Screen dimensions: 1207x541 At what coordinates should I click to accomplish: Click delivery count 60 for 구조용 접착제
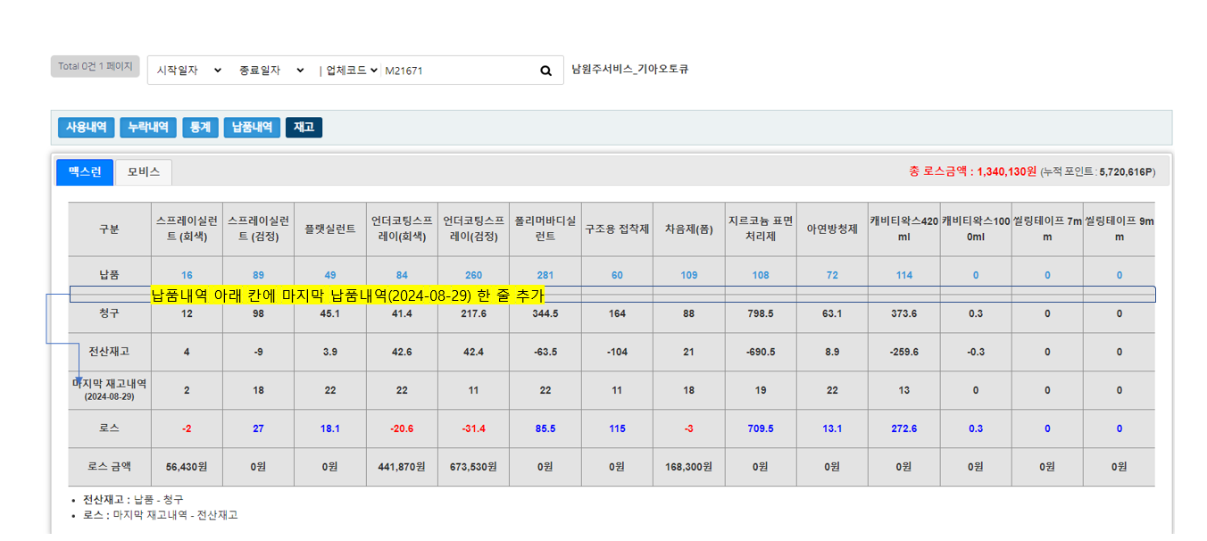617,275
